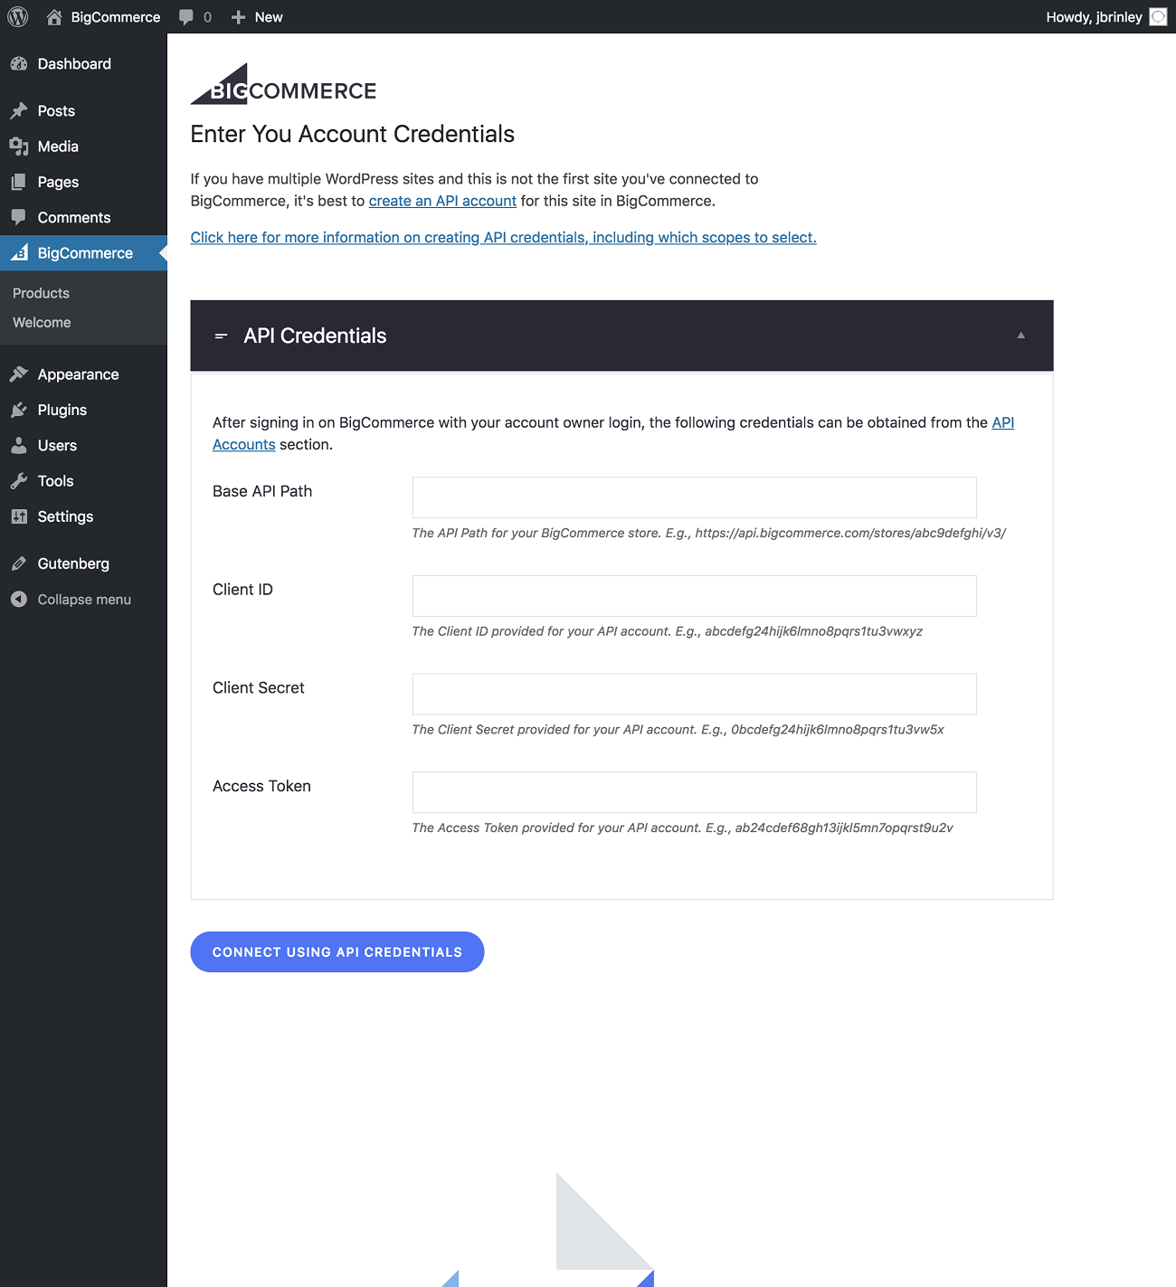The width and height of the screenshot is (1176, 1287).
Task: Focus the Client ID field
Action: pyautogui.click(x=695, y=596)
